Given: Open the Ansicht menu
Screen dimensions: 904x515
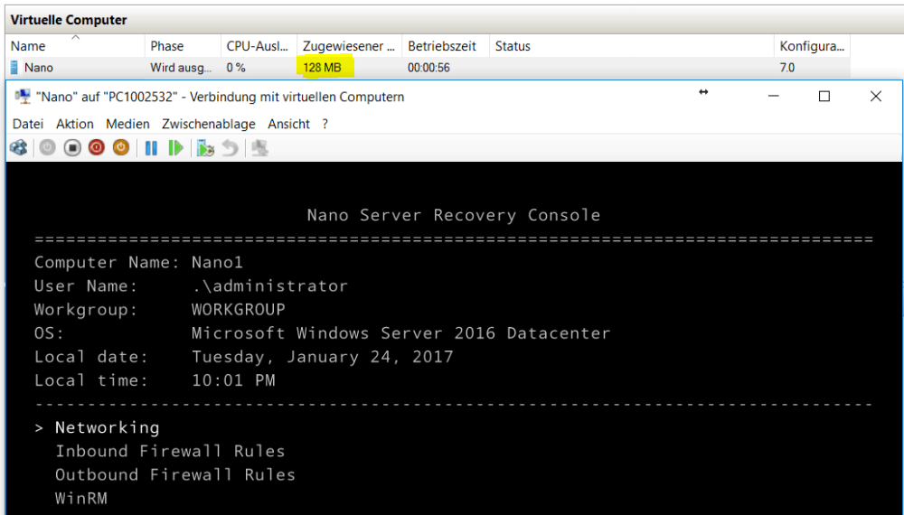Looking at the screenshot, I should click(x=288, y=124).
